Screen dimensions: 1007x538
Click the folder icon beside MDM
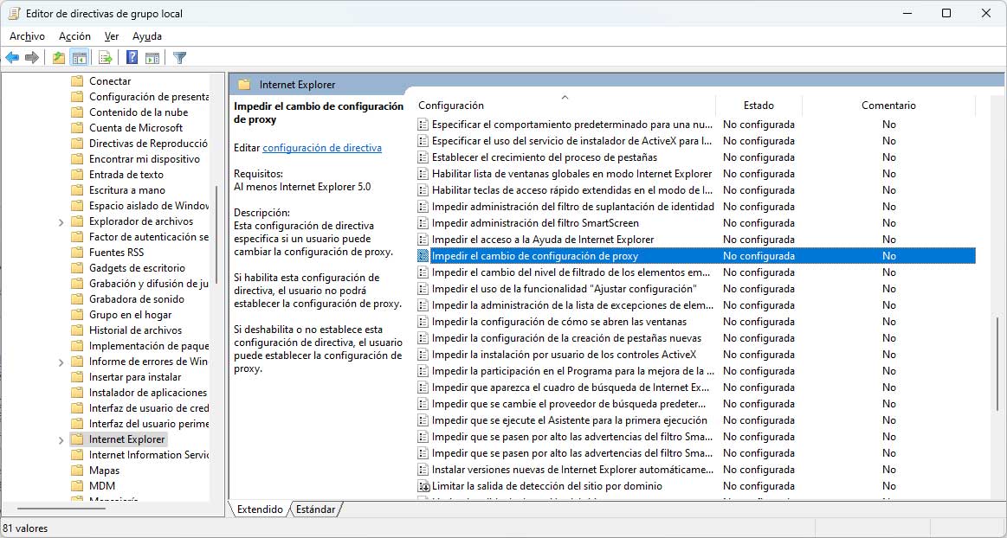pos(77,486)
